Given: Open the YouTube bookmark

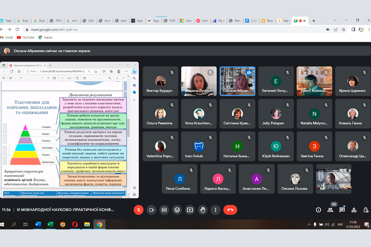Looking at the screenshot, I should click(26, 37).
